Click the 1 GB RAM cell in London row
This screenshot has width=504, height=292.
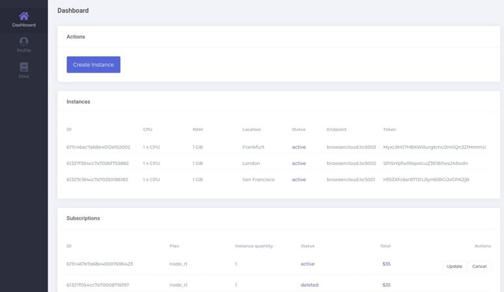tap(198, 164)
